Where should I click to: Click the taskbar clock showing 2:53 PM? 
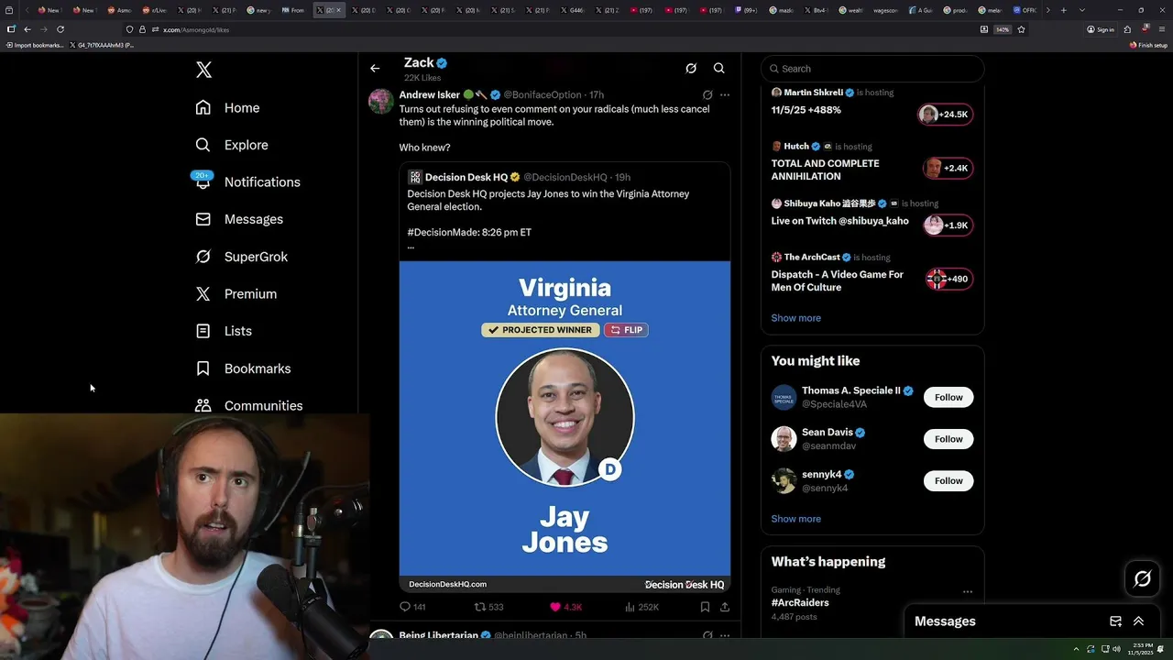pos(1141,649)
